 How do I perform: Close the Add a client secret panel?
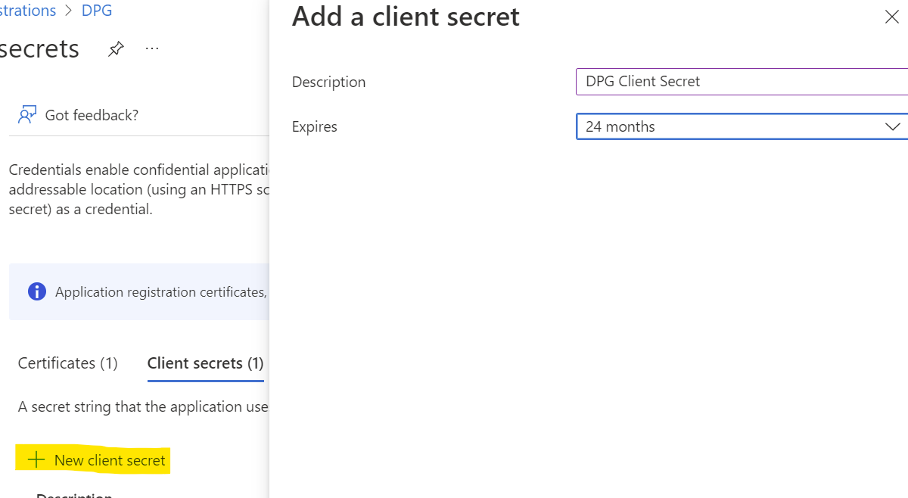[891, 17]
